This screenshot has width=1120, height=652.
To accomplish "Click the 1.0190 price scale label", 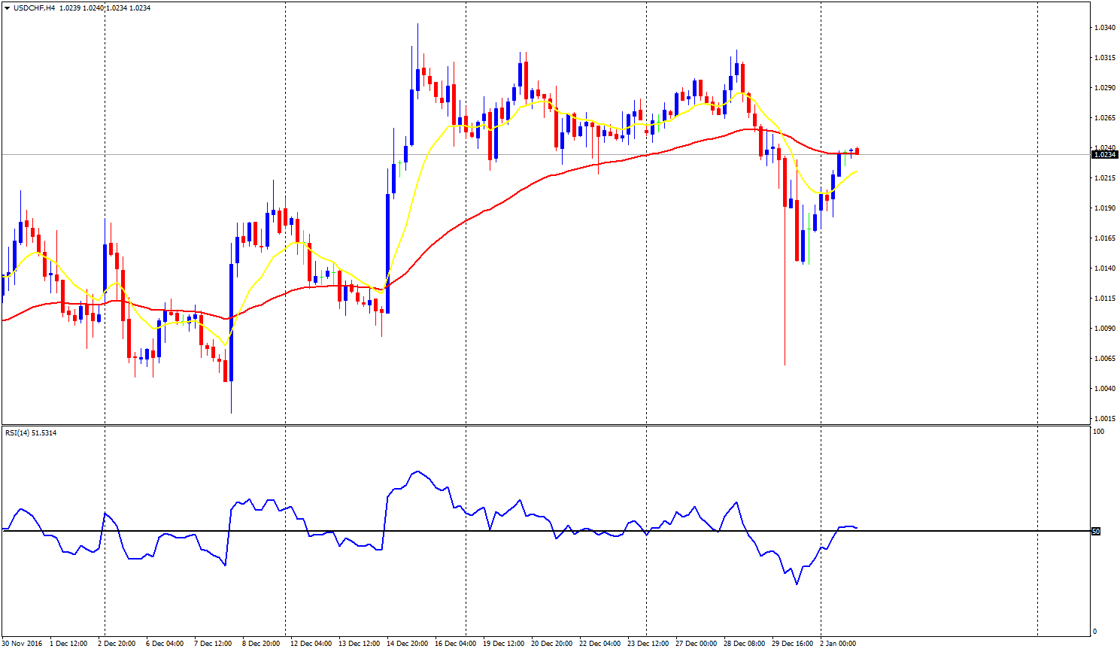I will (x=1104, y=208).
